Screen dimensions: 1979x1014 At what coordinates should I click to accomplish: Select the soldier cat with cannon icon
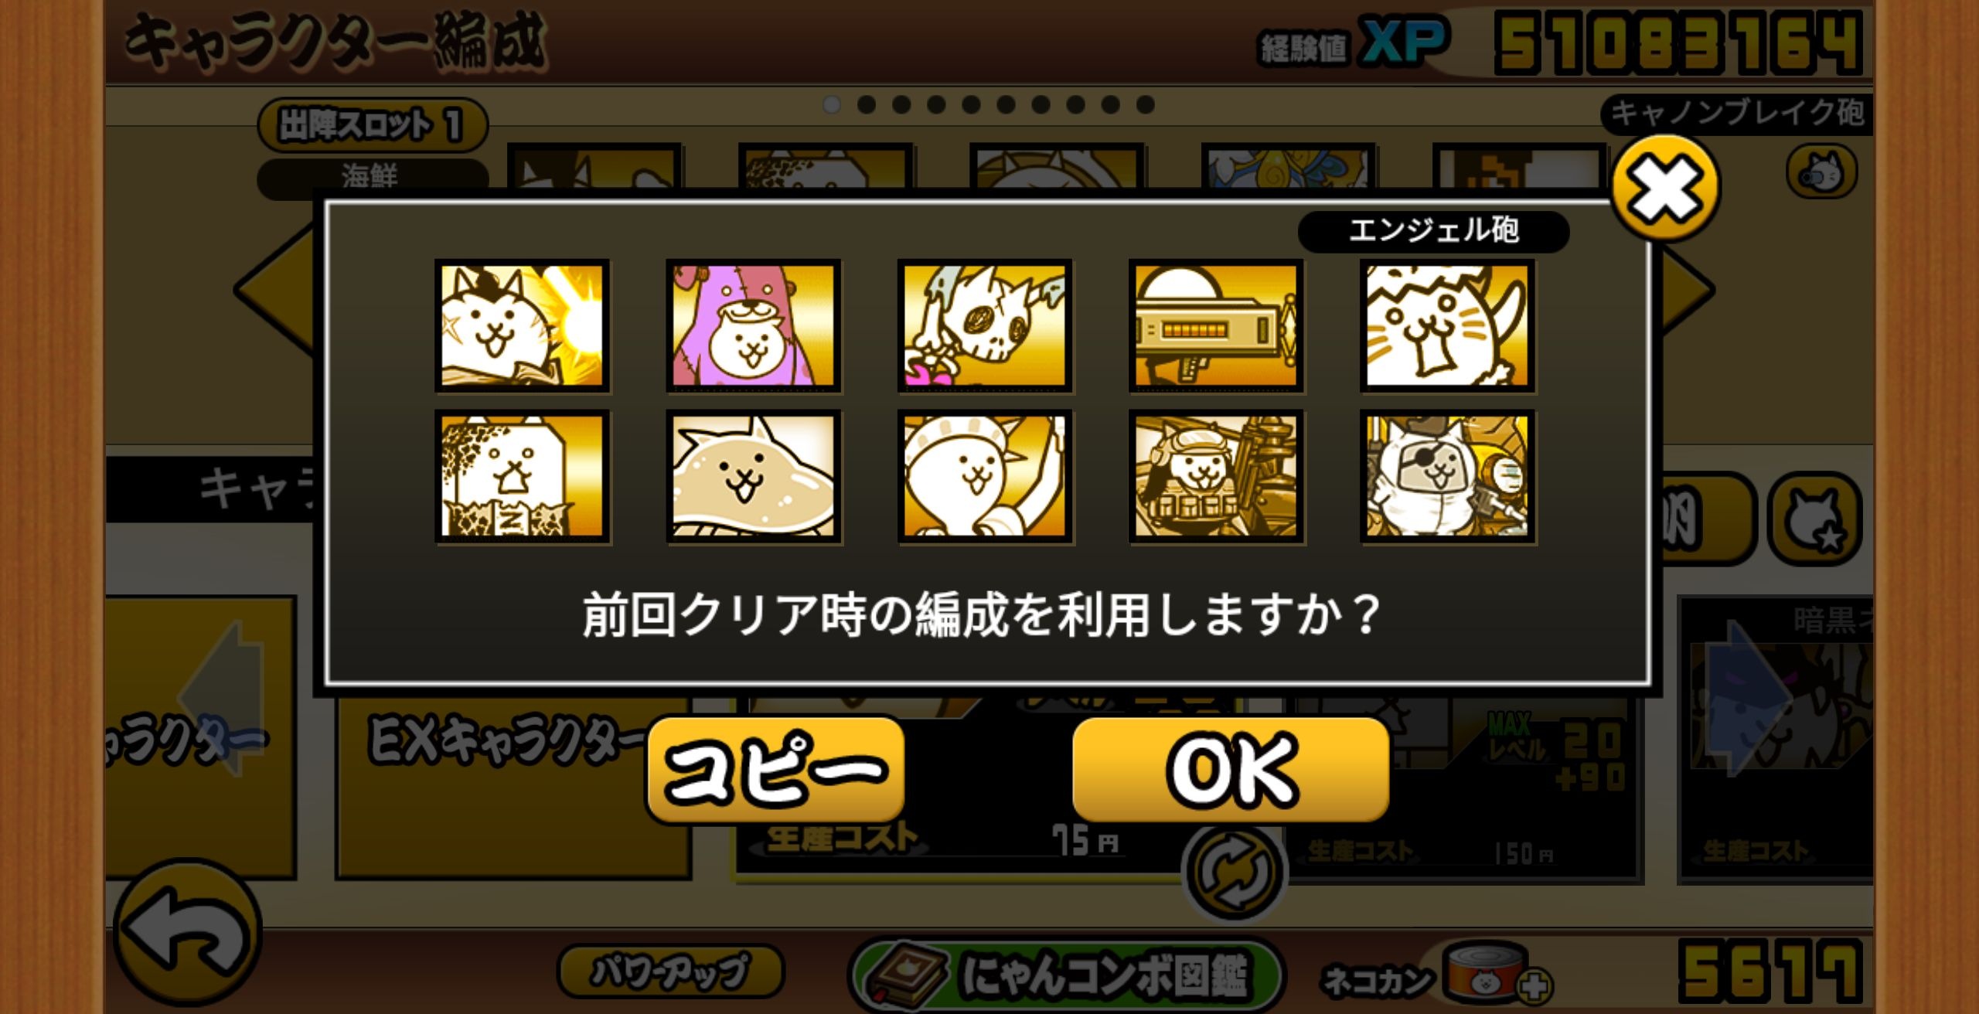[x=1216, y=476]
